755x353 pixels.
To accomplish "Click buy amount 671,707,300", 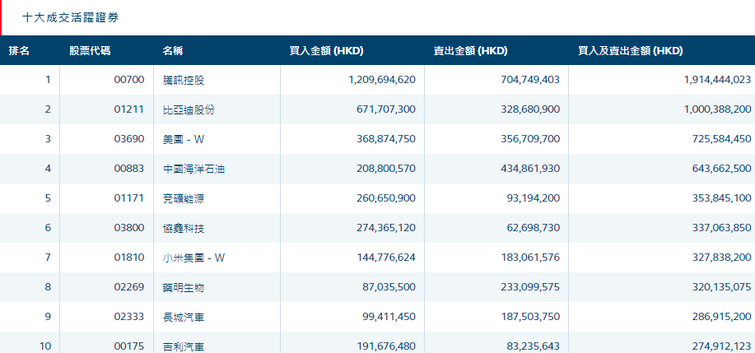I will 386,109.
